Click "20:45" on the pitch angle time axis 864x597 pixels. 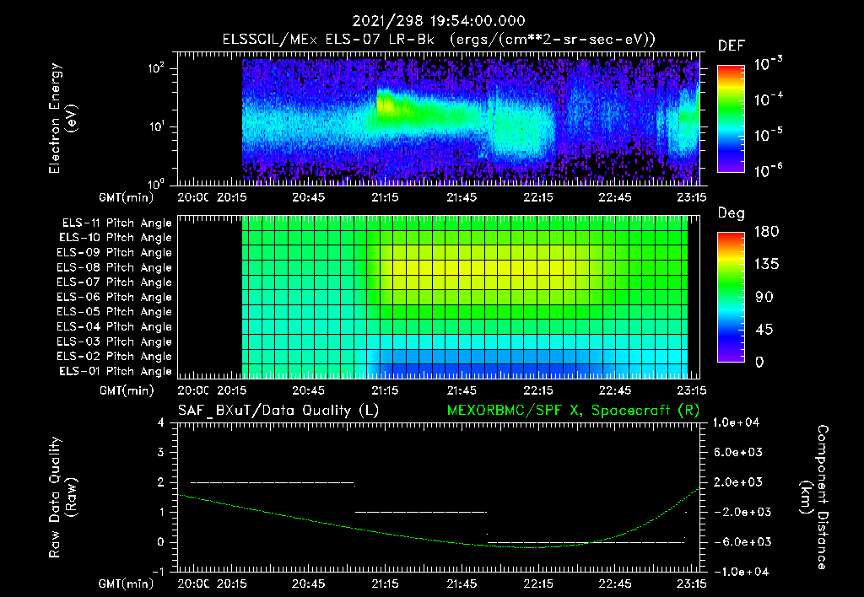[x=309, y=390]
